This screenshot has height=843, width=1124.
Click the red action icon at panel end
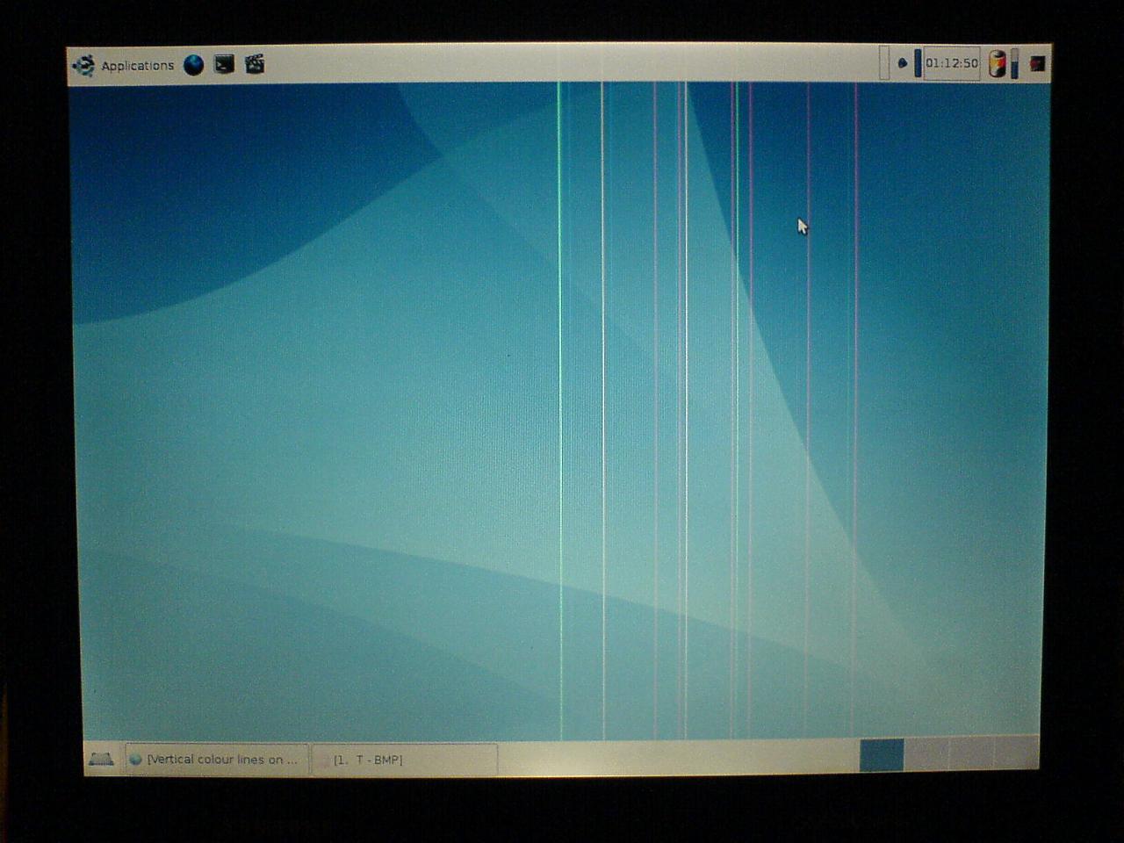coord(1037,63)
